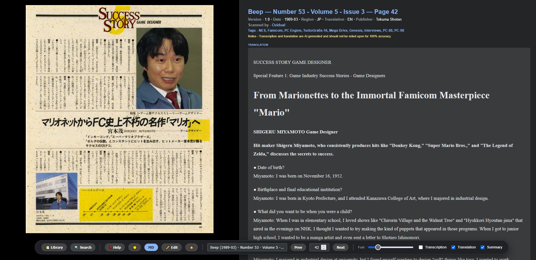
Task: Click the magazine page scan image
Action: [119, 119]
